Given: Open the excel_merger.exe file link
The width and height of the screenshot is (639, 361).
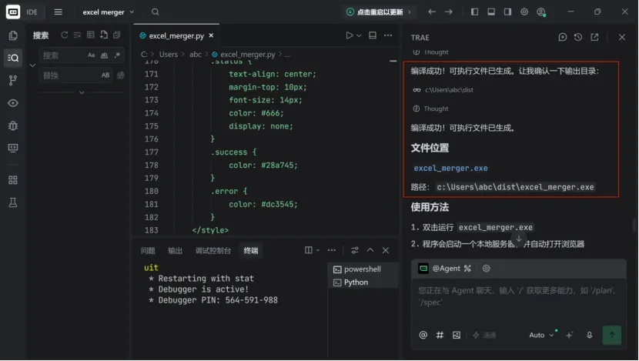Looking at the screenshot, I should coord(450,168).
